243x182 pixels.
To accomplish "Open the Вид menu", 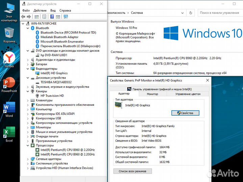I will (53, 10).
